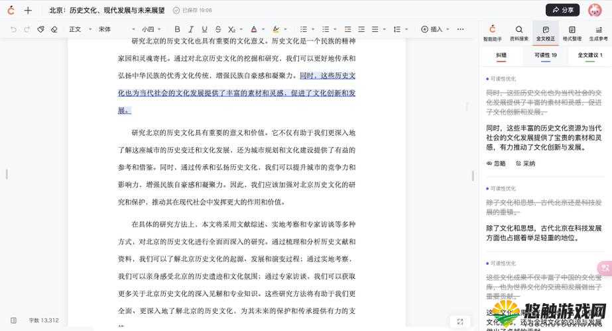Click the decrease indent icon
Viewport: 612px width, 331px height.
point(347,29)
